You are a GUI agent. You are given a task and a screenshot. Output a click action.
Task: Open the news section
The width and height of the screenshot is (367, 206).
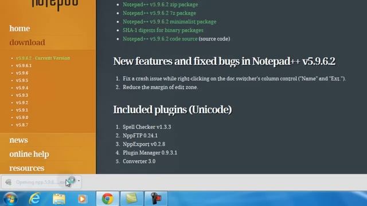(18, 140)
